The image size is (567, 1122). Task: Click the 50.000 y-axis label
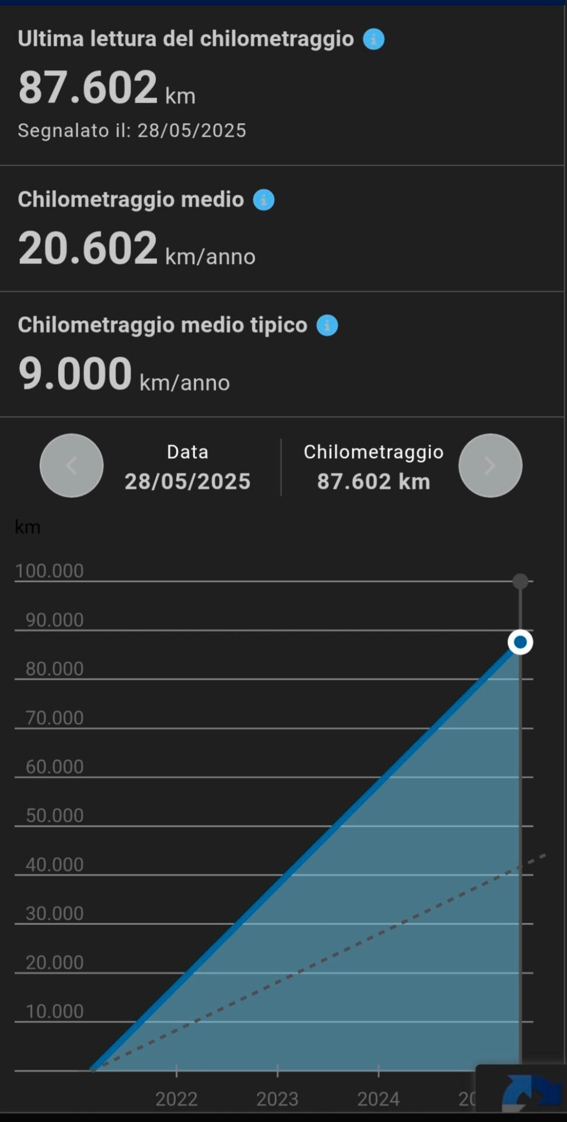[55, 815]
